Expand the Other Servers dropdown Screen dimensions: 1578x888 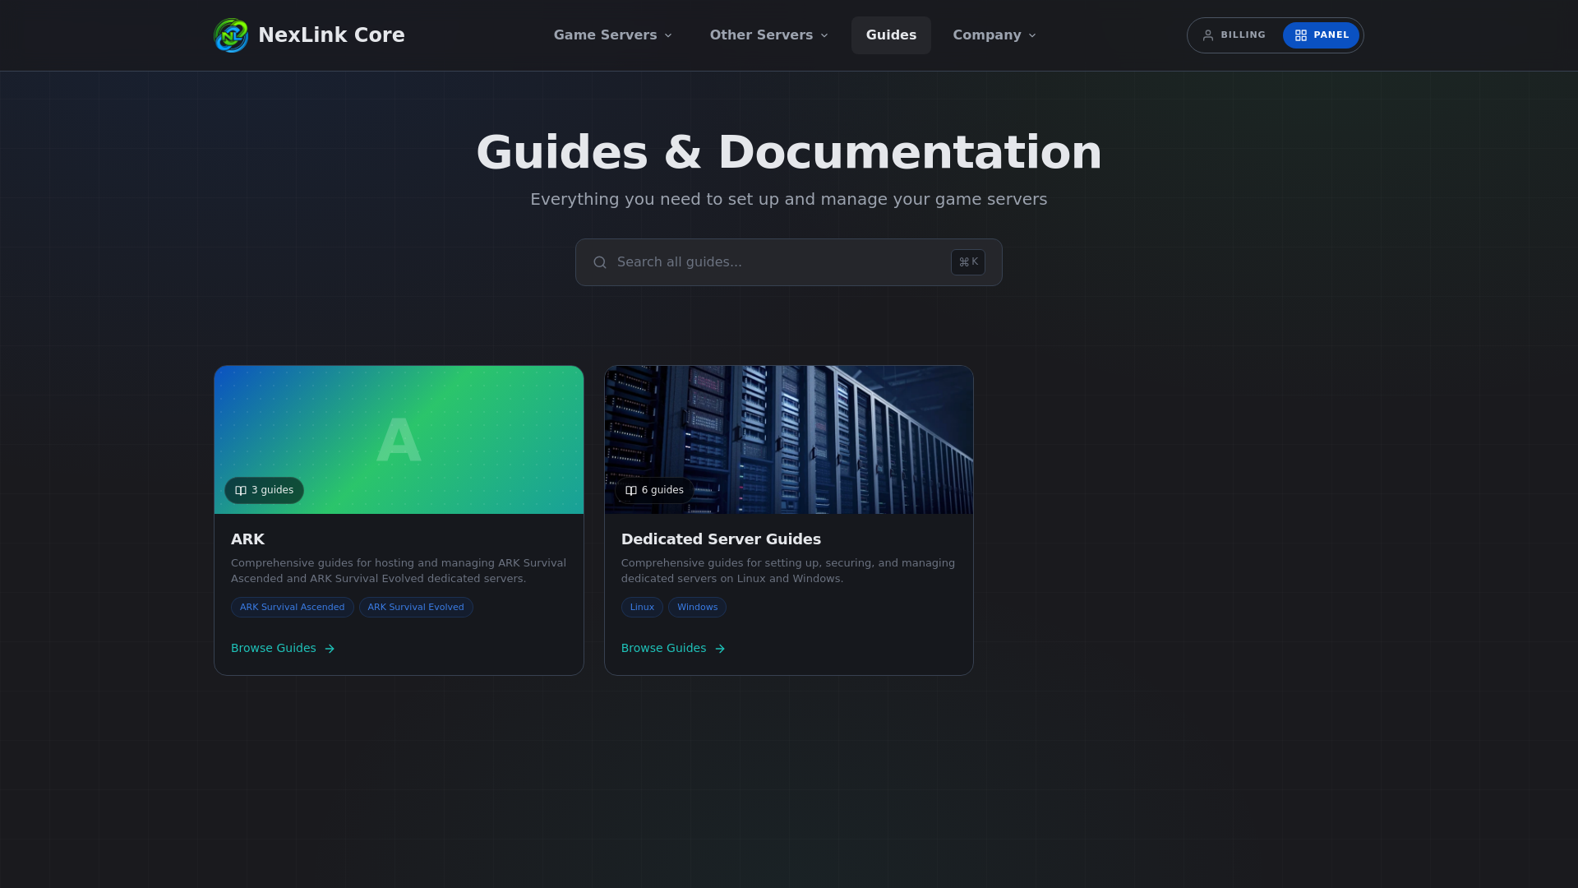768,35
